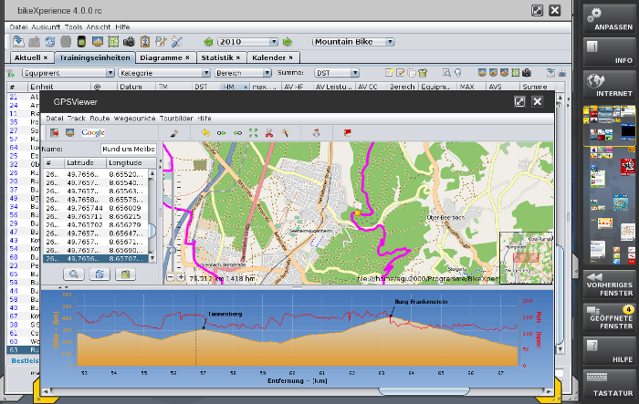Click the INTERNET sidebar button

point(609,85)
